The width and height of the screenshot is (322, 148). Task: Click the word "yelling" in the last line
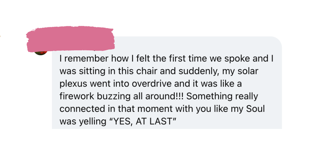point(92,122)
